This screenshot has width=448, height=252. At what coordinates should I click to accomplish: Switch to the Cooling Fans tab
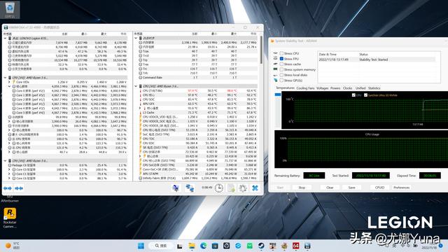click(305, 88)
